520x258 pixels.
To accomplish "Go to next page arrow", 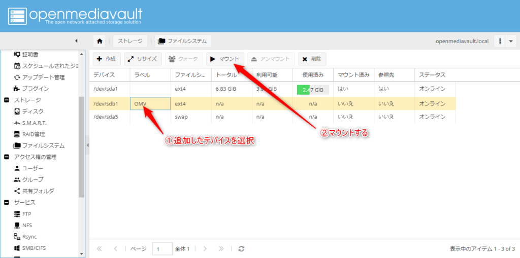I will click(x=205, y=249).
